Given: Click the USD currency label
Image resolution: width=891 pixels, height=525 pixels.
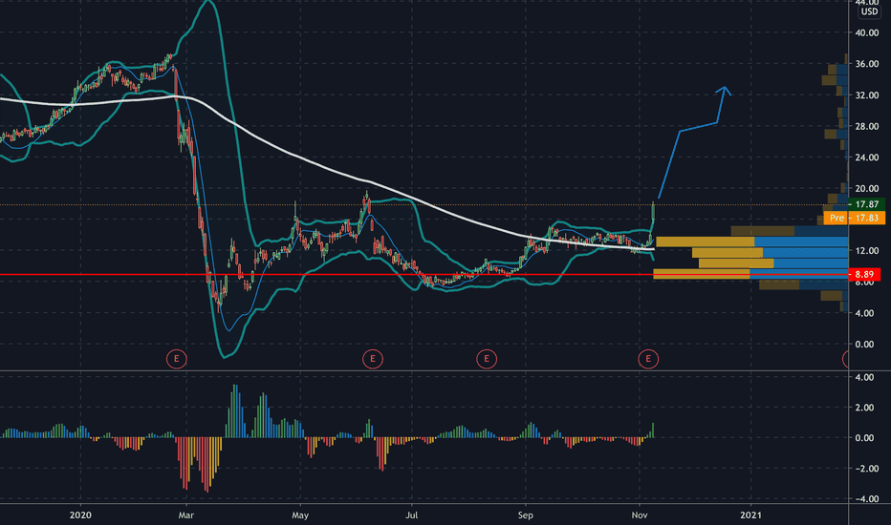Looking at the screenshot, I should click(869, 11).
